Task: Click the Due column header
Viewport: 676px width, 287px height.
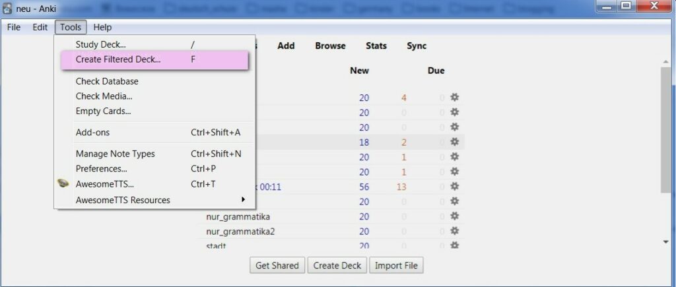Action: [436, 71]
